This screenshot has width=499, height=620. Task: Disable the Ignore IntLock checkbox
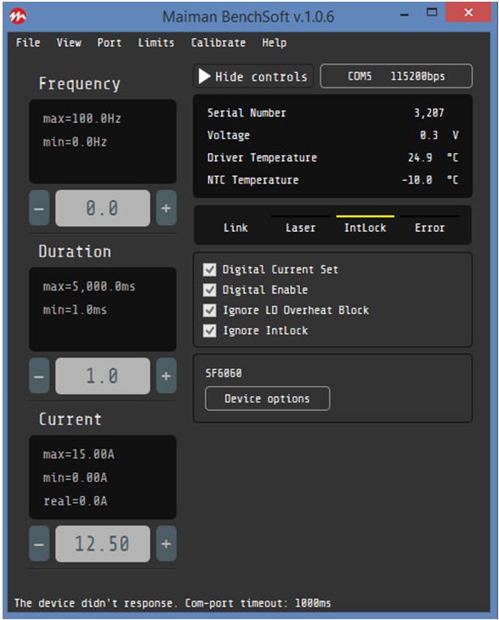point(210,330)
